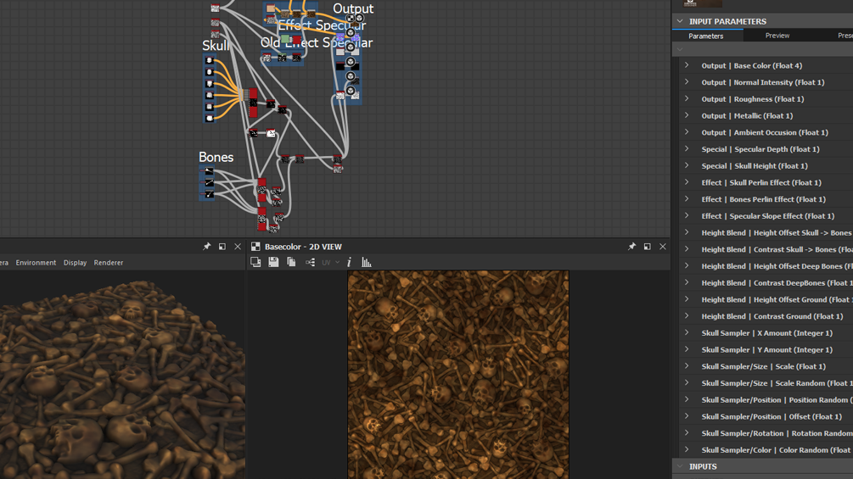This screenshot has height=479, width=853.
Task: Select 'Skull Sampler/Size | Scale Random' row
Action: coord(766,383)
